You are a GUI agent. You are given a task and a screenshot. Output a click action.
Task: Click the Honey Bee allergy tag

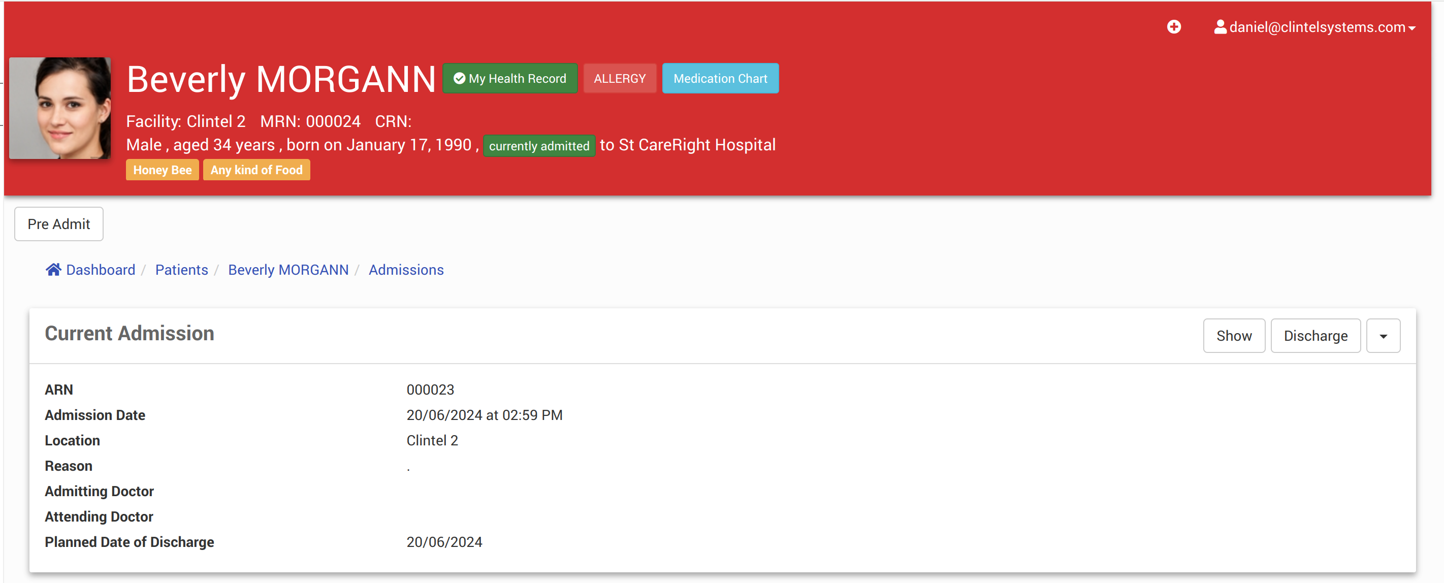click(x=162, y=170)
